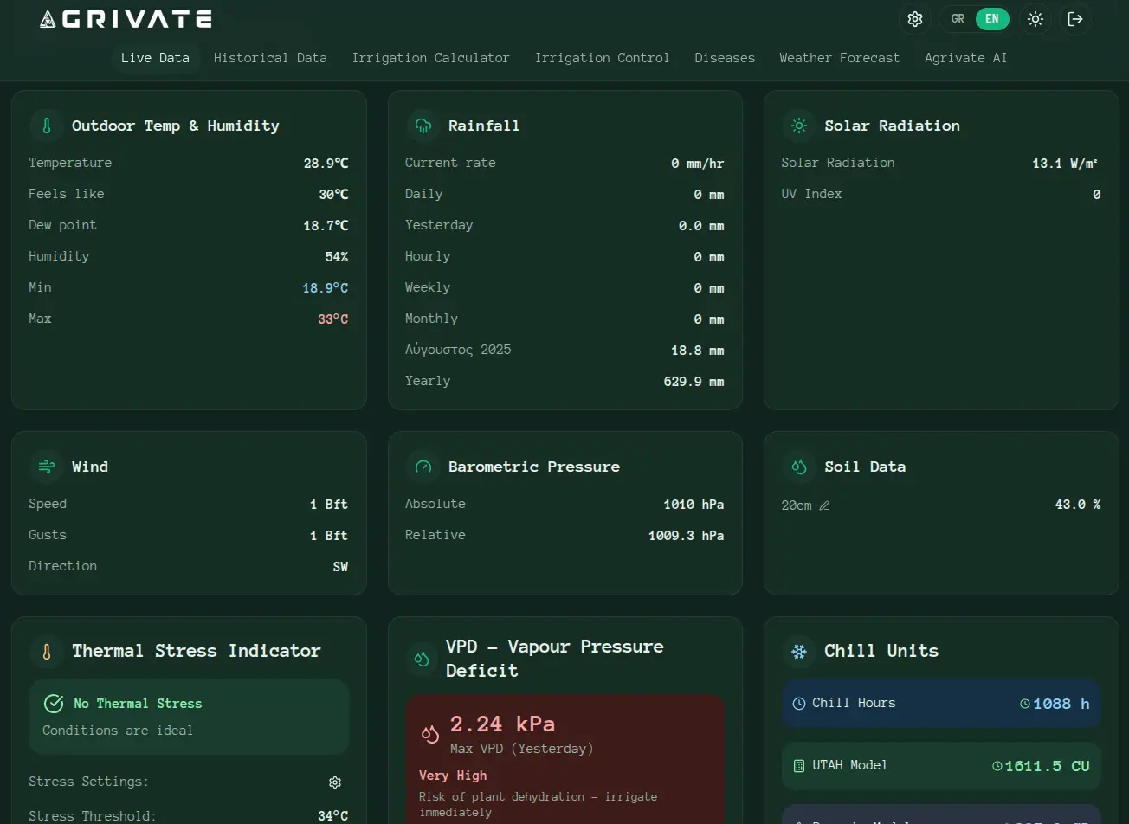
Task: Click the UV Index value 0
Action: [1097, 195]
